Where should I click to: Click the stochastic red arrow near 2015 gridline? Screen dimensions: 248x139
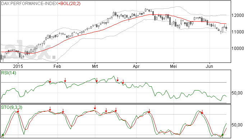pyautogui.click(x=18, y=111)
